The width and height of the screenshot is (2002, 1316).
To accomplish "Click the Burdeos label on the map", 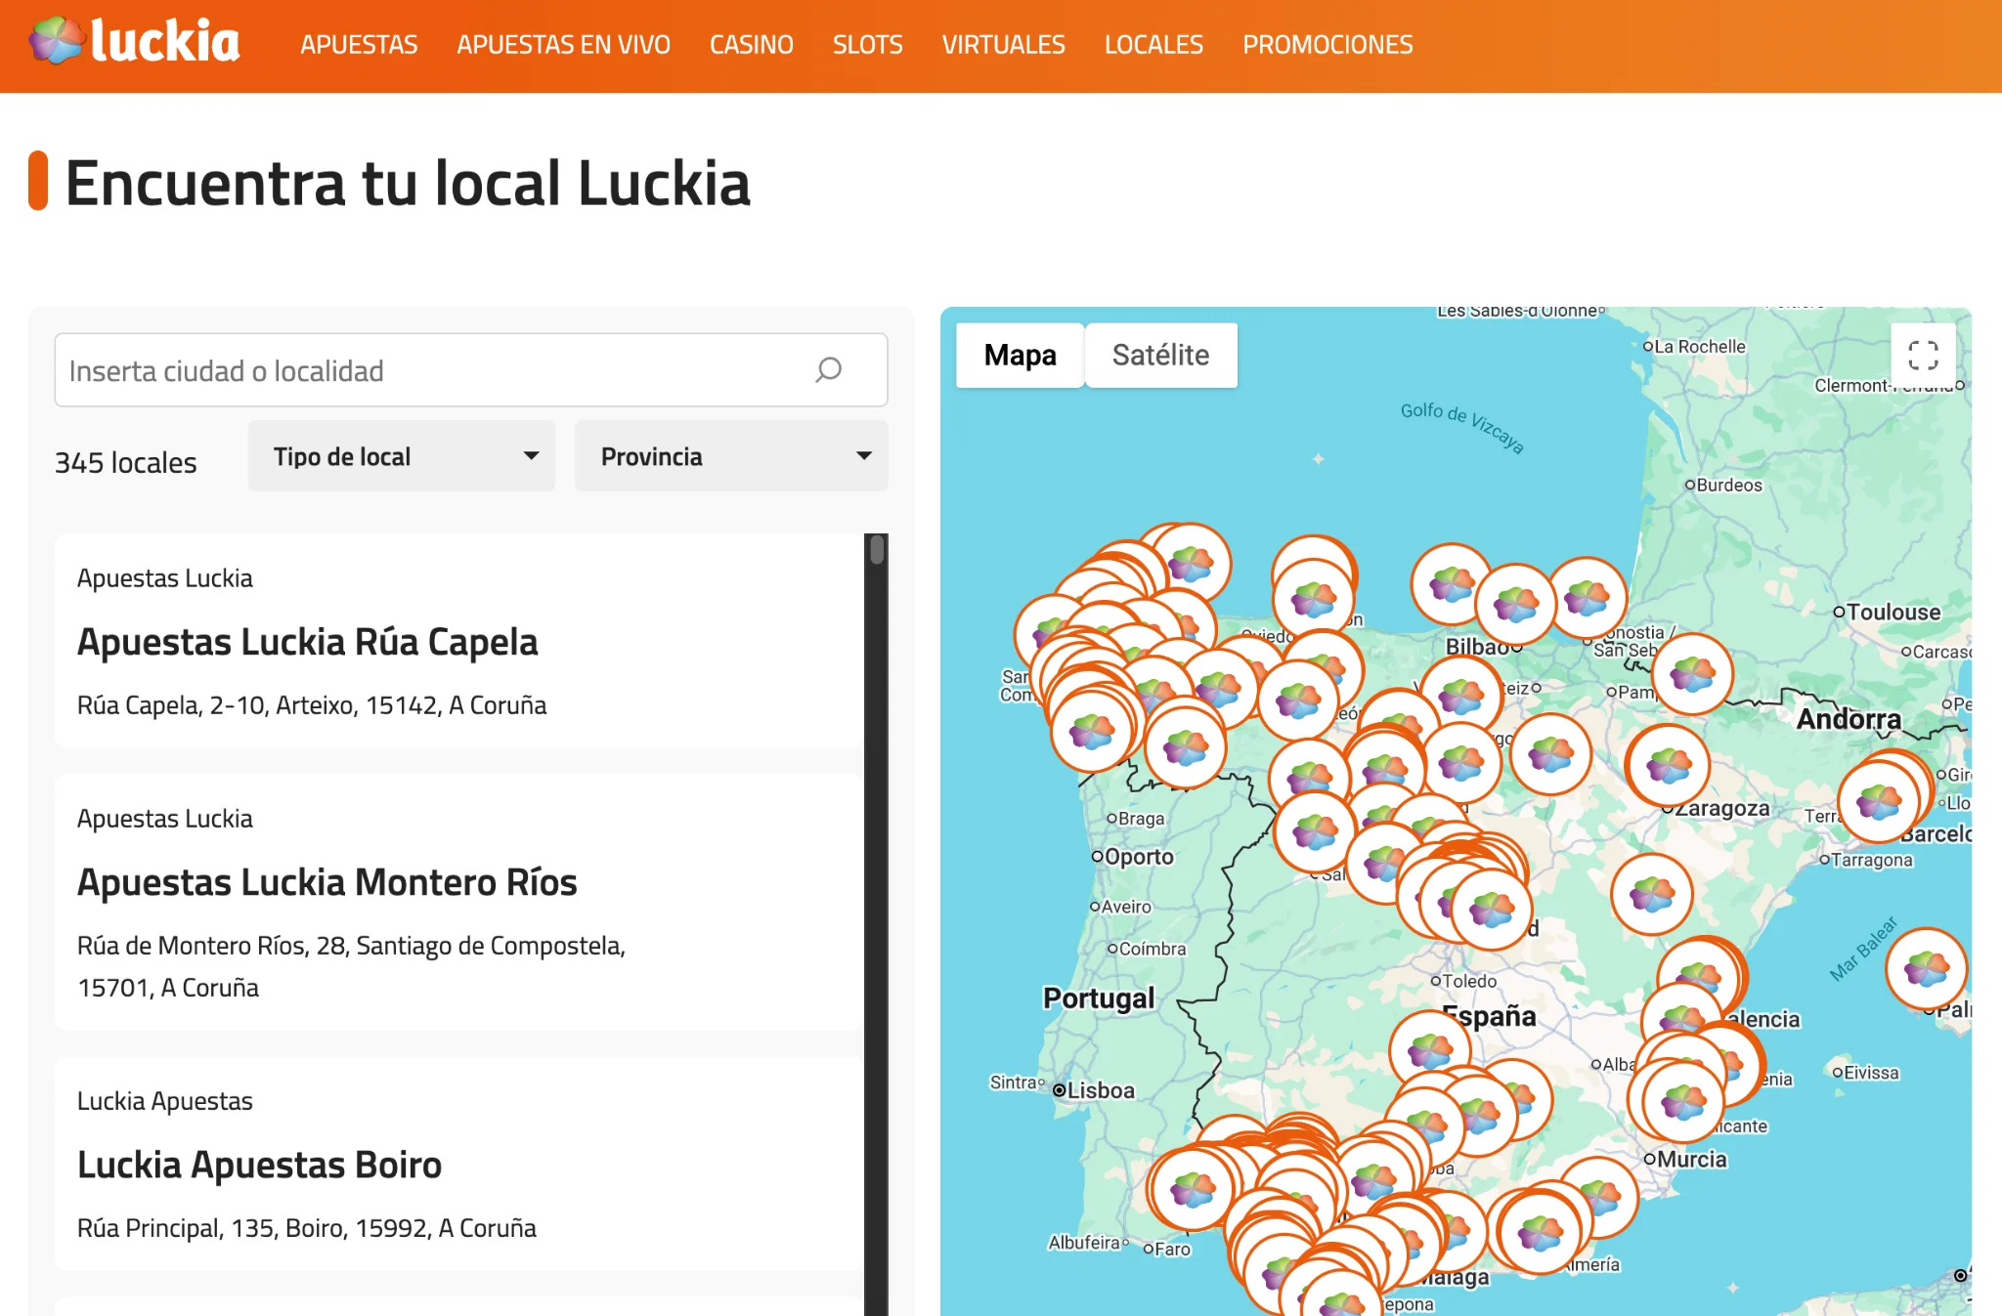I will 1729,486.
